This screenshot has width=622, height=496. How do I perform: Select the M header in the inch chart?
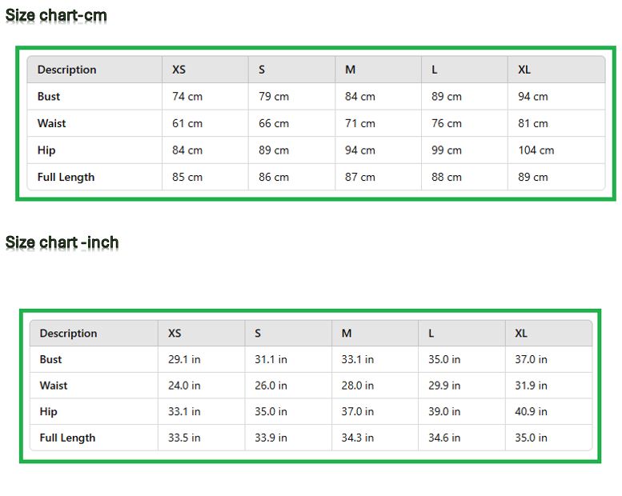coord(347,334)
